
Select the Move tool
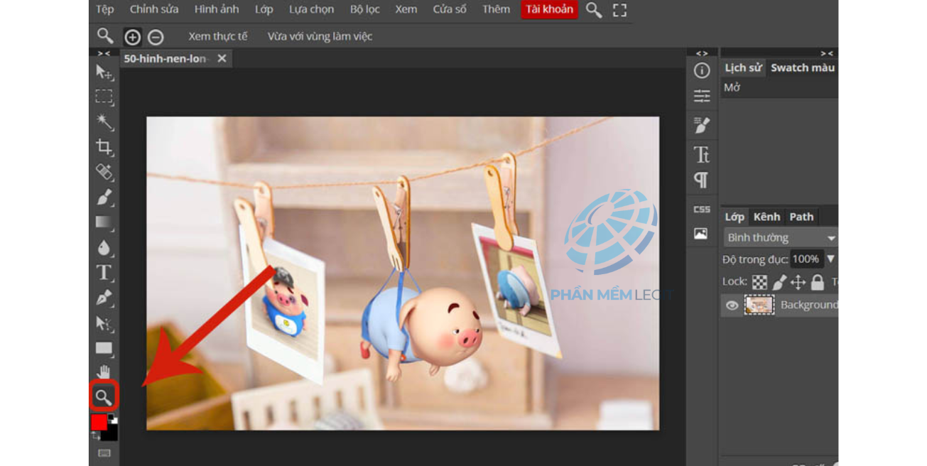point(104,72)
